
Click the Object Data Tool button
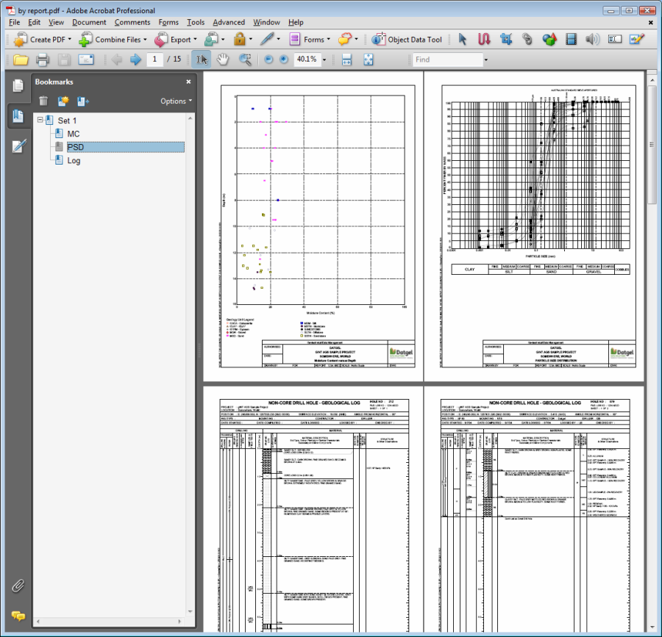(407, 40)
